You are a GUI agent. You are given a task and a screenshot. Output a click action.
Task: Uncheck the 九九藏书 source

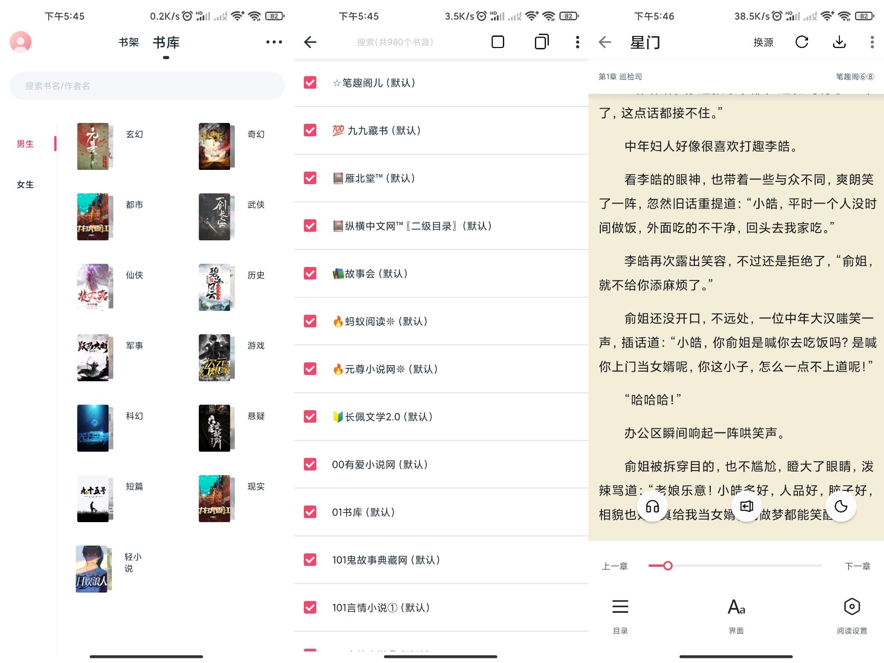[x=310, y=131]
